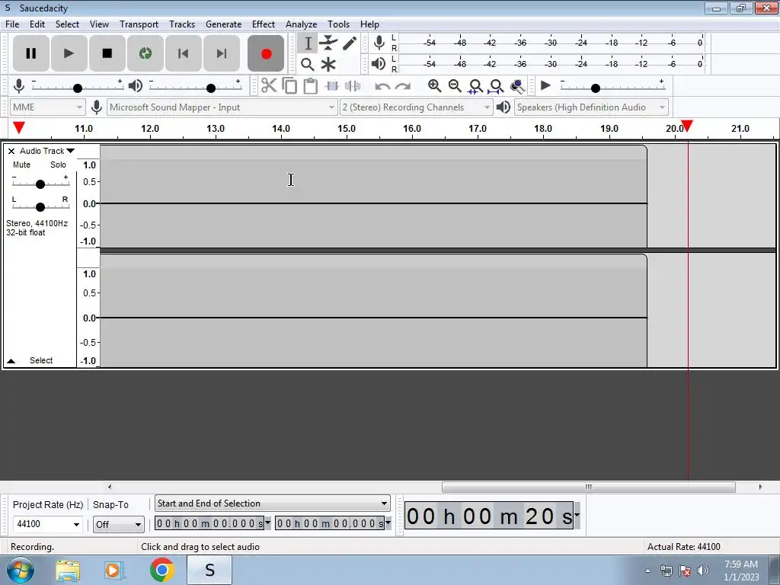Open Microsoft Sound Mapper input dropdown
Image resolution: width=780 pixels, height=585 pixels.
[222, 107]
